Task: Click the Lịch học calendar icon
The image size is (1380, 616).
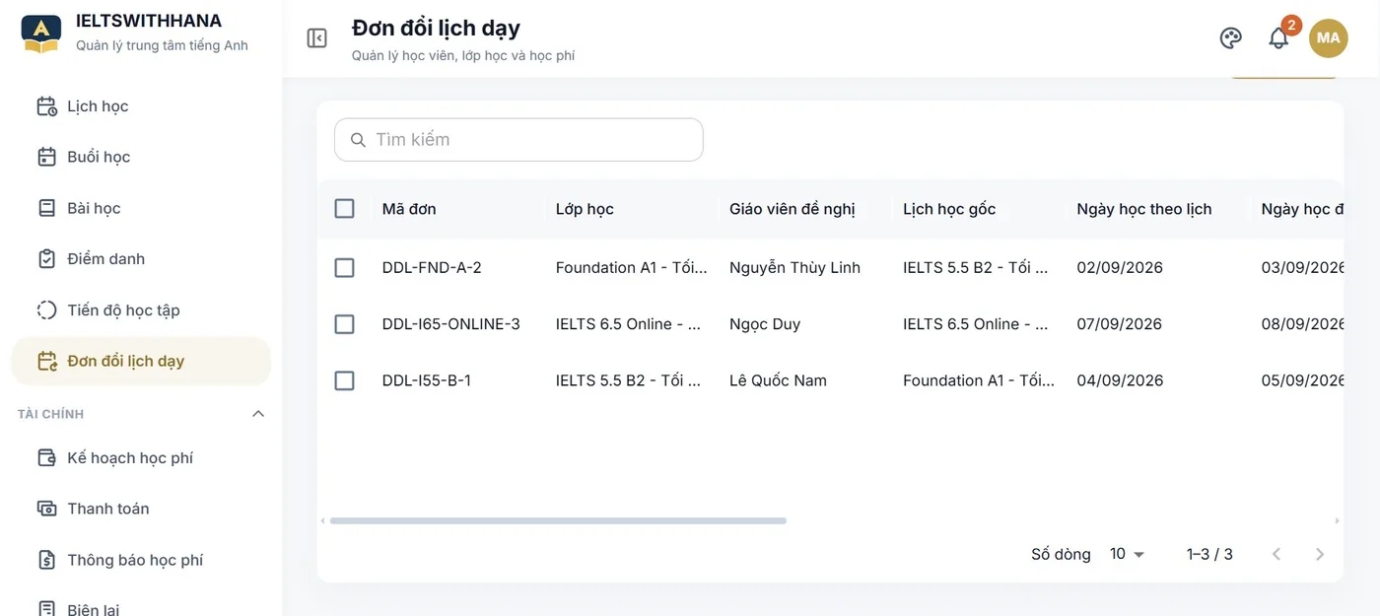Action: click(46, 106)
